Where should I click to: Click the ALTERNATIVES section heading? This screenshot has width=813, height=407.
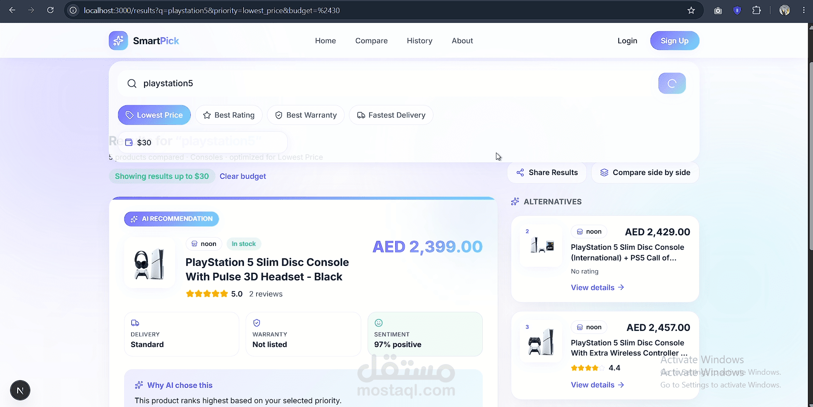(552, 202)
